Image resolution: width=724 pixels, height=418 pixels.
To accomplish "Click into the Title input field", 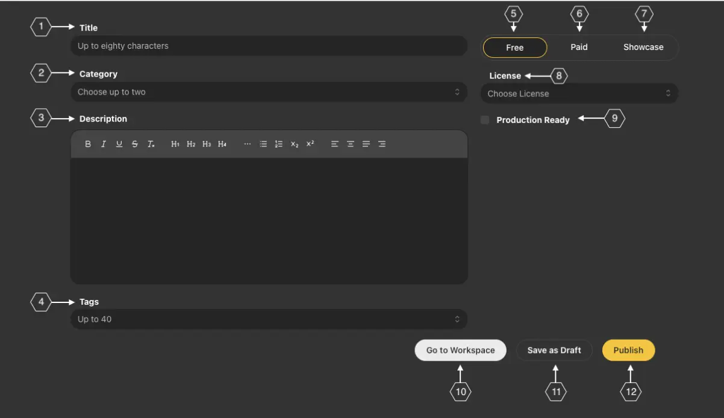I will pyautogui.click(x=269, y=46).
